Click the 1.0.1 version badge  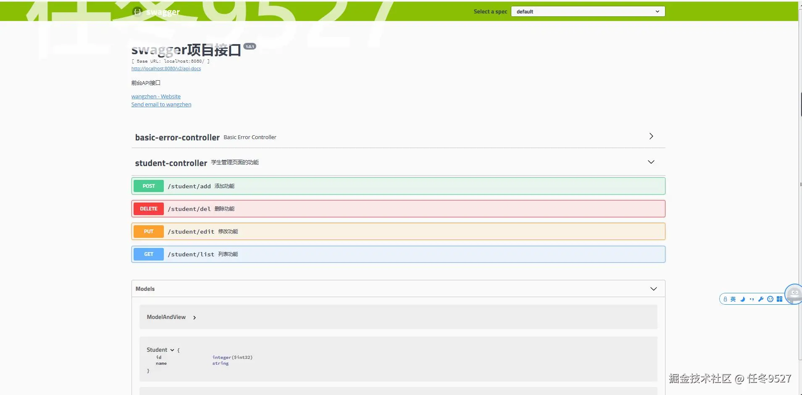point(250,47)
